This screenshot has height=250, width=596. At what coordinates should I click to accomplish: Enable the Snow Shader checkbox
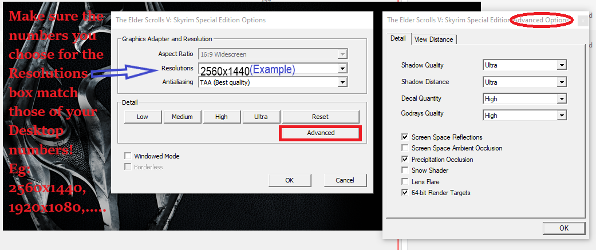click(x=404, y=170)
